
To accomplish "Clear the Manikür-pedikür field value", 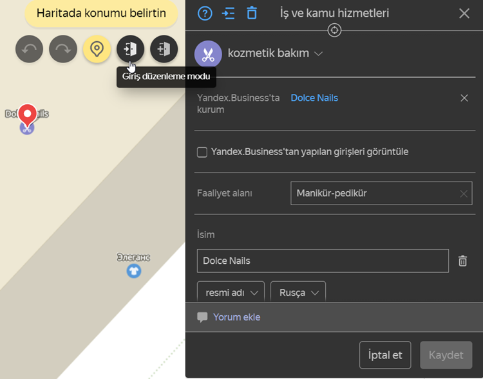I will [x=464, y=194].
